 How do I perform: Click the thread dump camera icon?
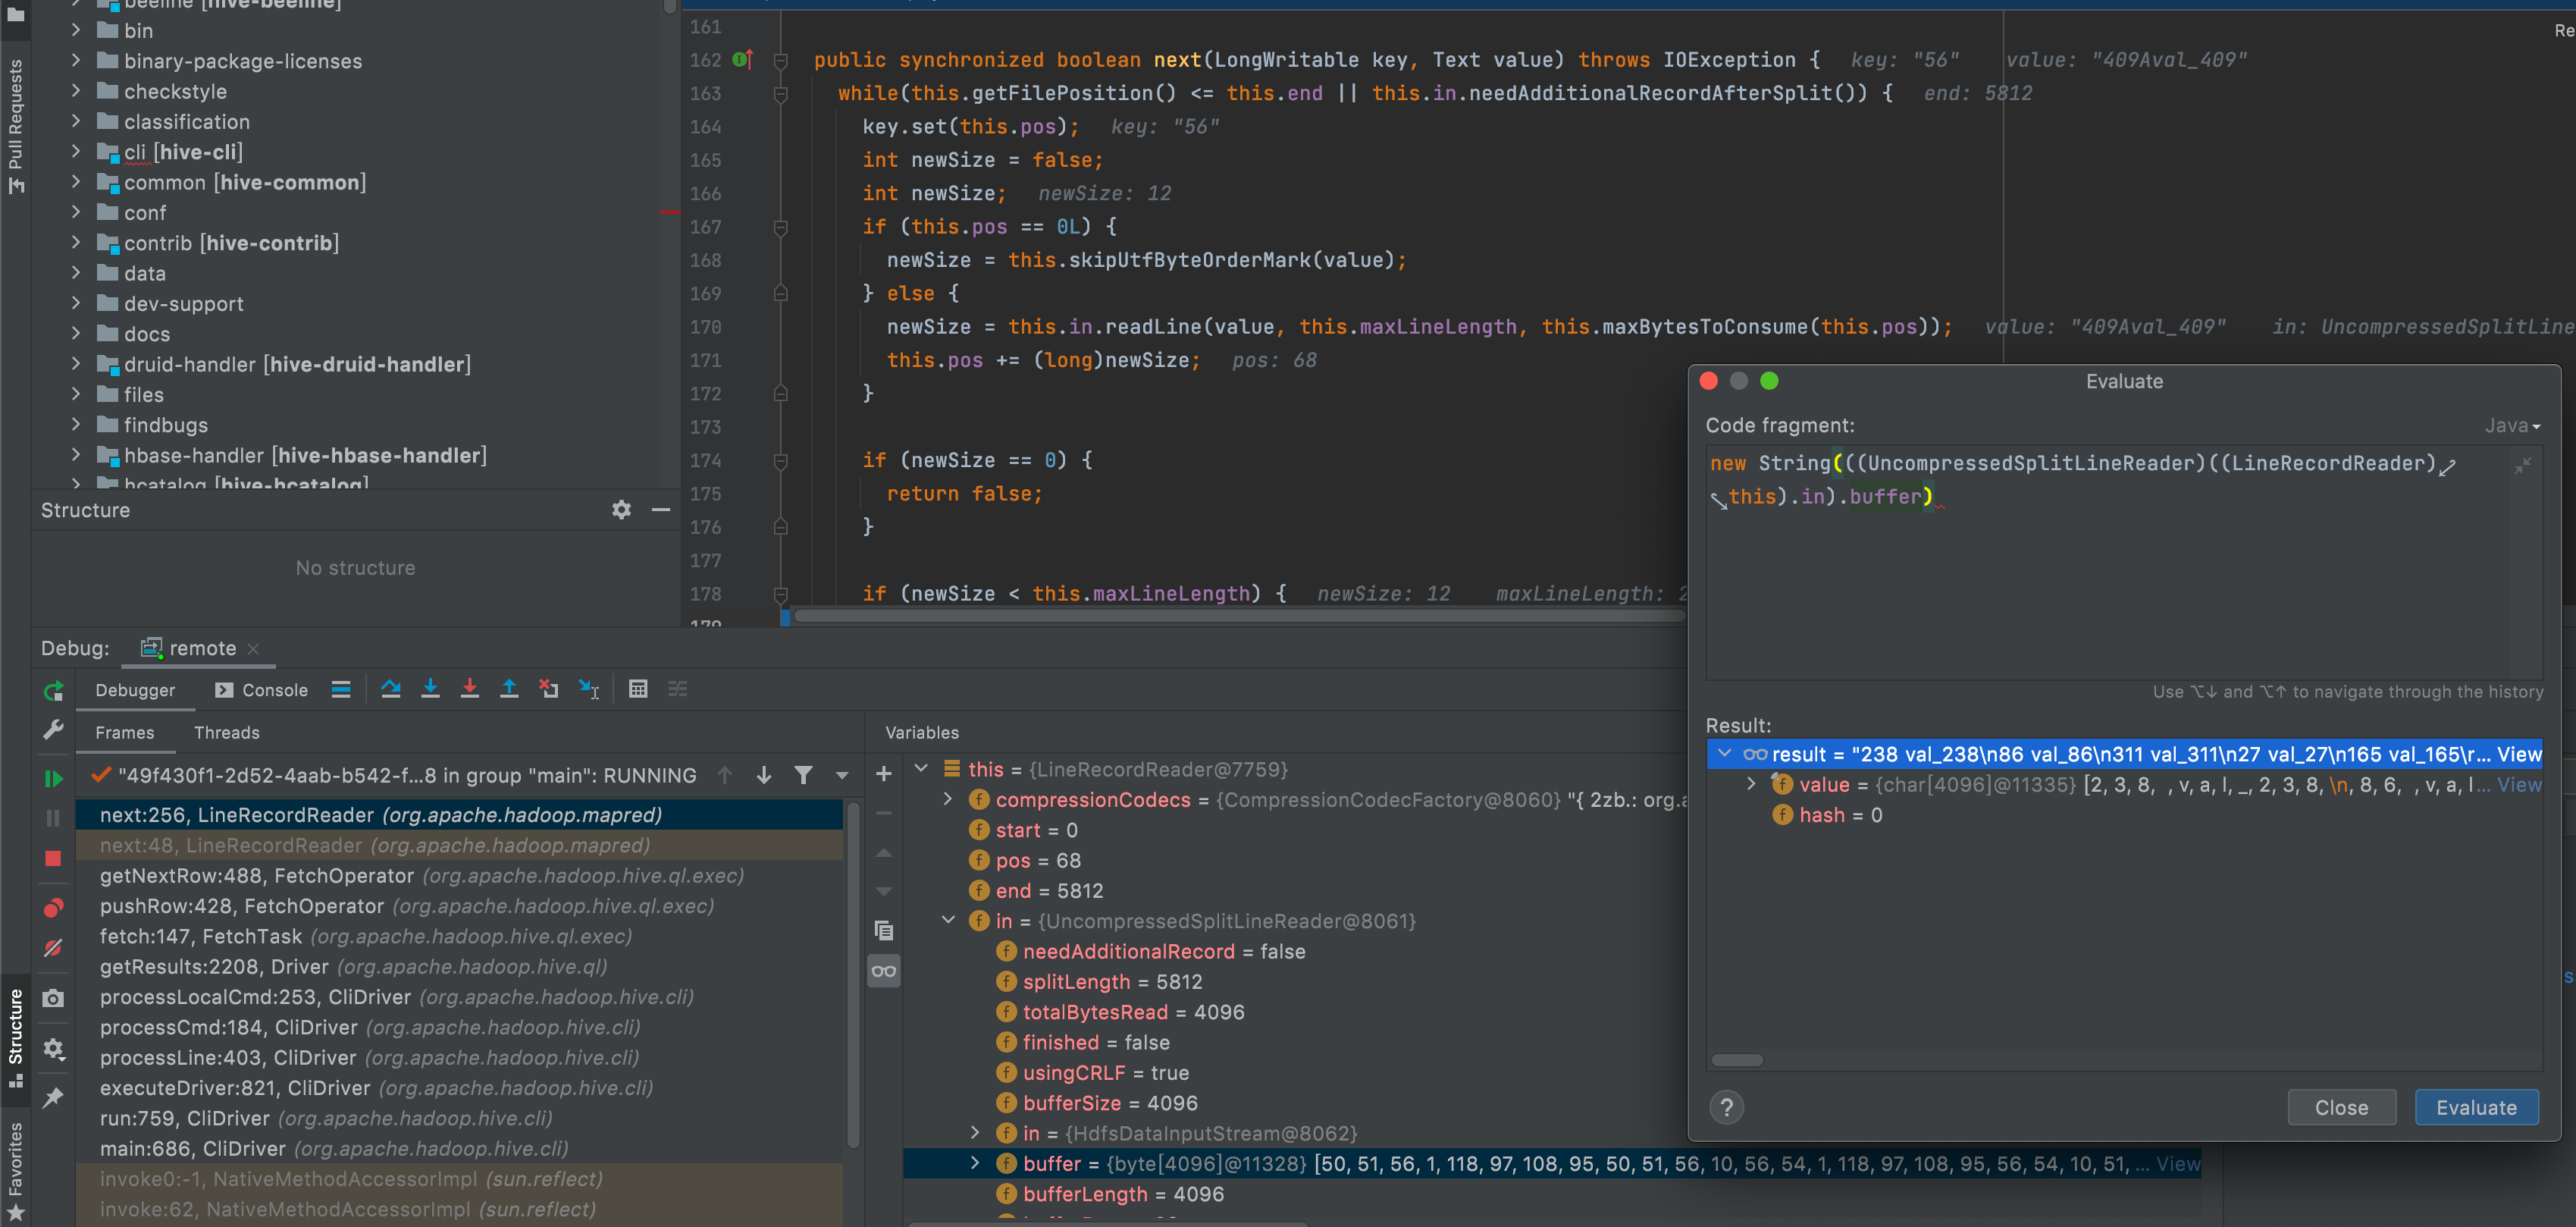click(53, 998)
